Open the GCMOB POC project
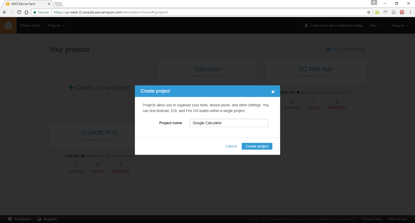The height and width of the screenshot is (223, 415). [x=99, y=133]
